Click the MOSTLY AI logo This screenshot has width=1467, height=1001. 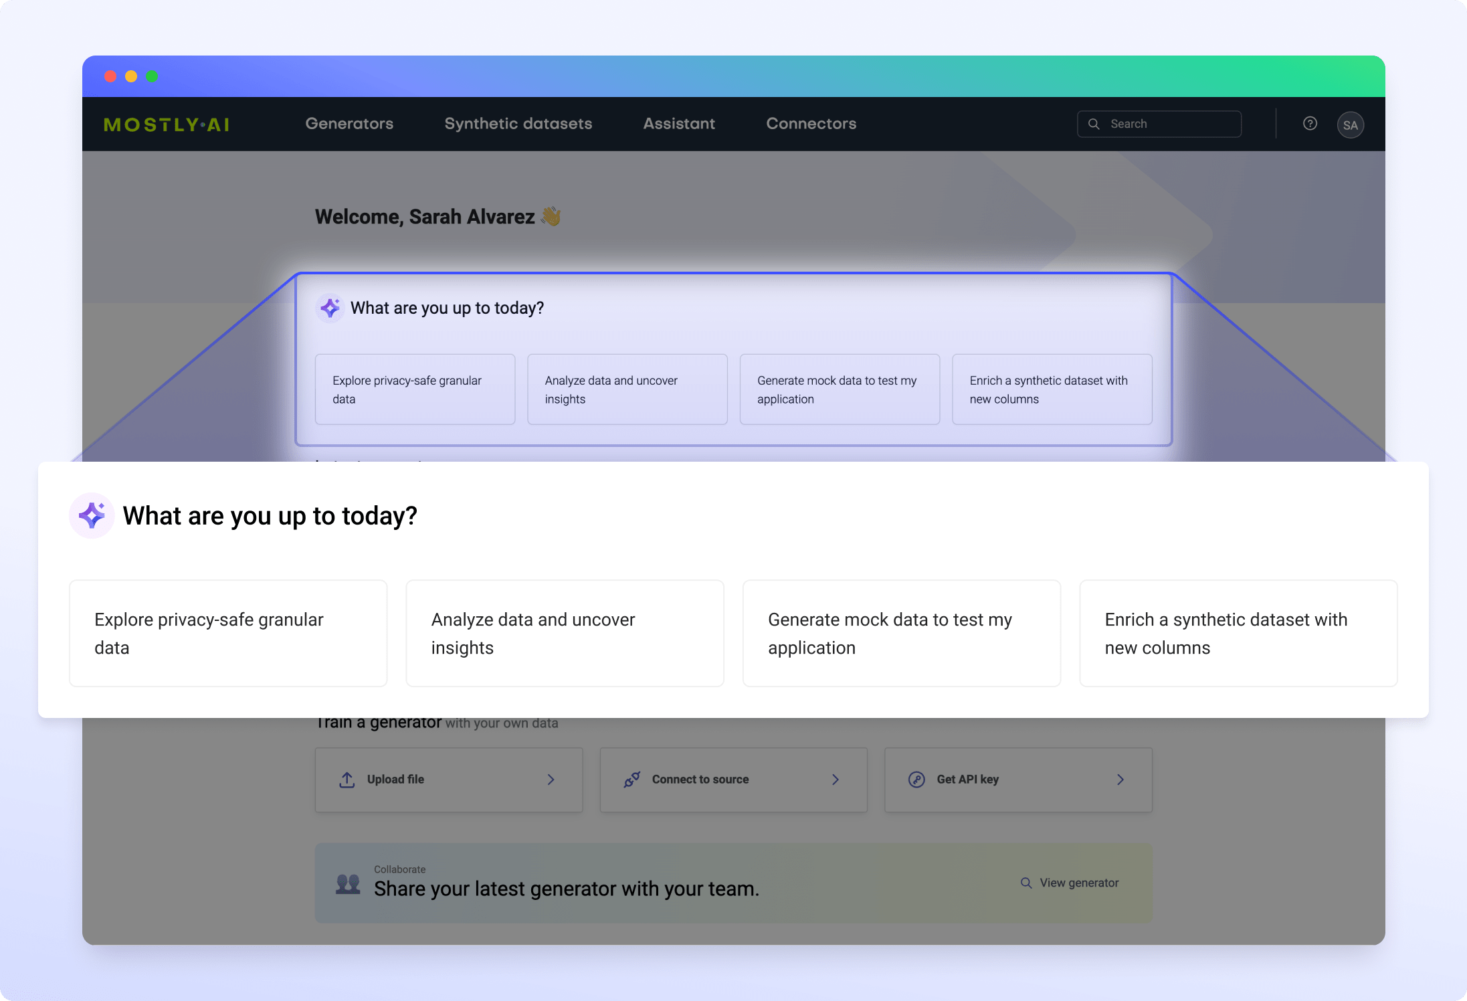(167, 124)
